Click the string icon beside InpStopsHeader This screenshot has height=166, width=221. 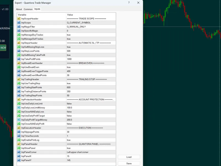click(x=19, y=43)
